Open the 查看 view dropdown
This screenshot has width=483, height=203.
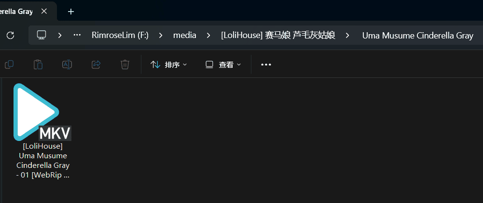(223, 65)
